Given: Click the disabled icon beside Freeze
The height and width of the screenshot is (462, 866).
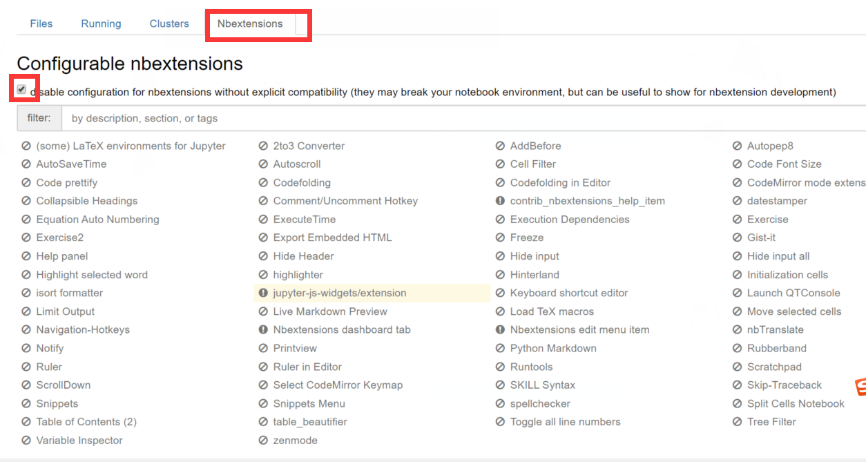Looking at the screenshot, I should point(500,238).
